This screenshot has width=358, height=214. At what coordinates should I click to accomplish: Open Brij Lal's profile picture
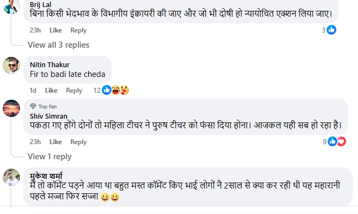[x=11, y=6]
